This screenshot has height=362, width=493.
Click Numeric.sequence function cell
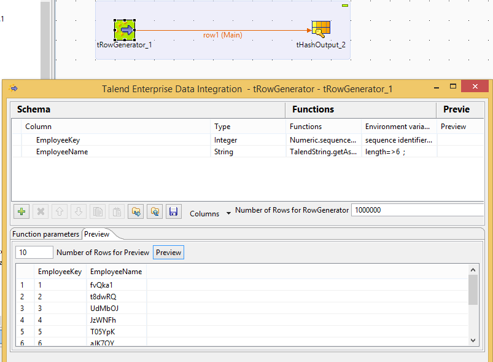(x=324, y=140)
